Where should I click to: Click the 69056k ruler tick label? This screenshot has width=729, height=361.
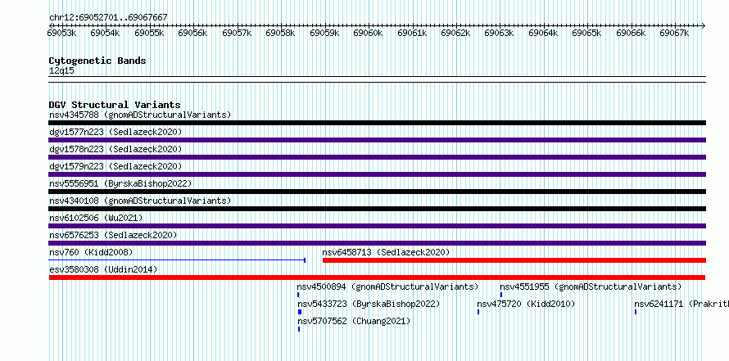(x=192, y=33)
